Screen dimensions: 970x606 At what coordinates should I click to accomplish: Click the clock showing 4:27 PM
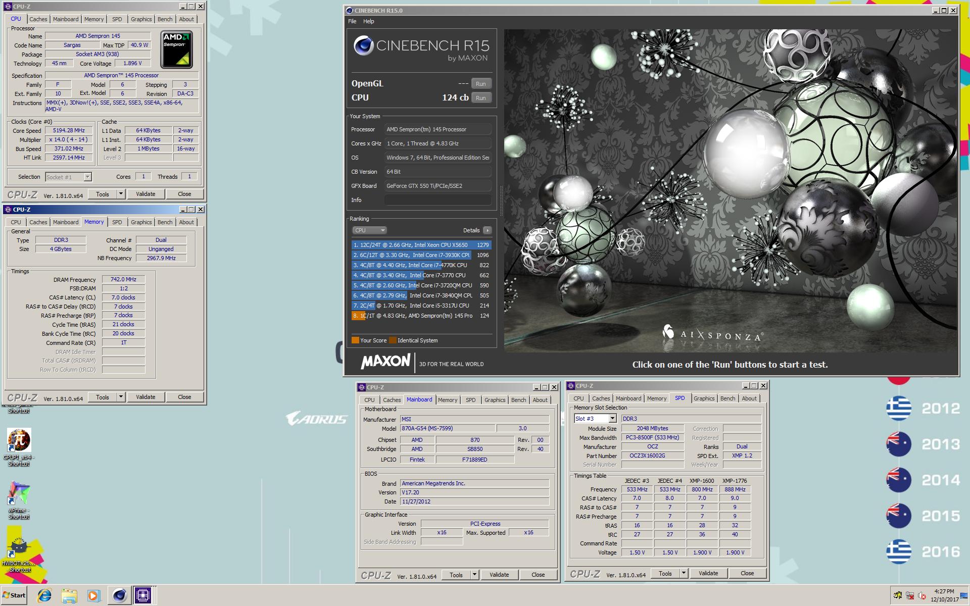(x=944, y=591)
